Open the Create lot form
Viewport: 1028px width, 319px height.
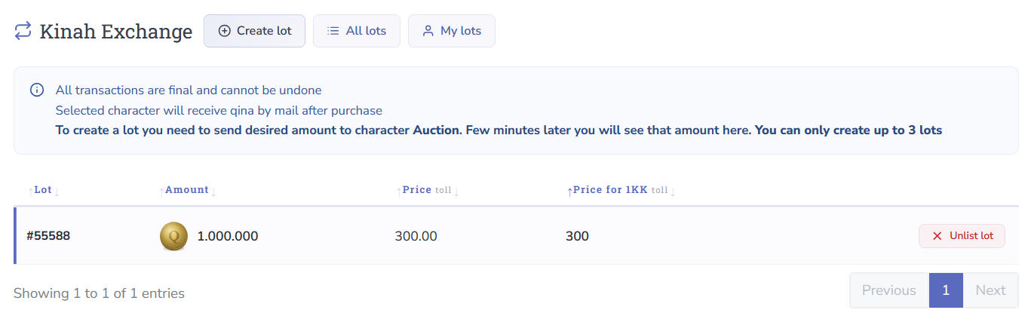(x=254, y=31)
